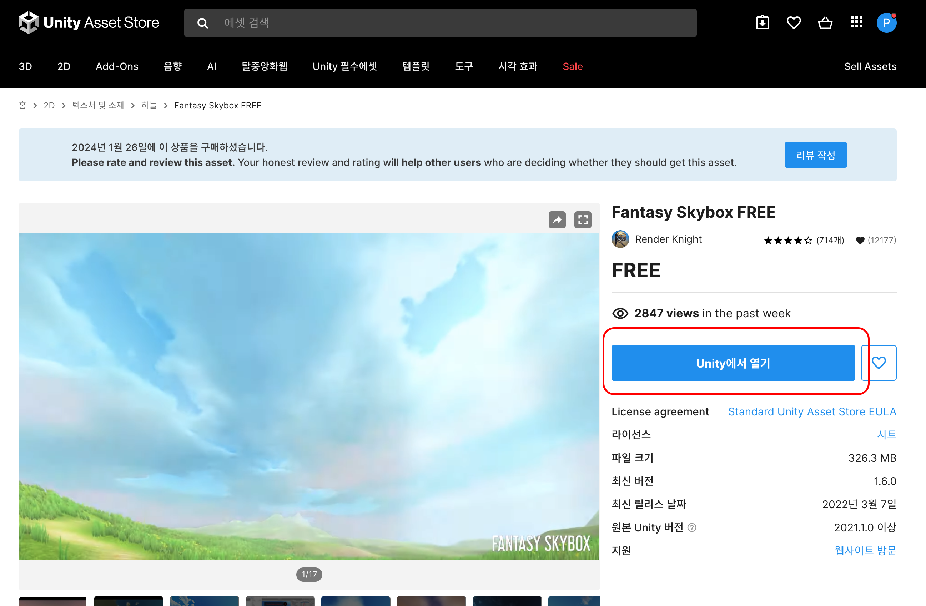Click the 리뷰 작성 button
This screenshot has height=606, width=926.
tap(815, 155)
